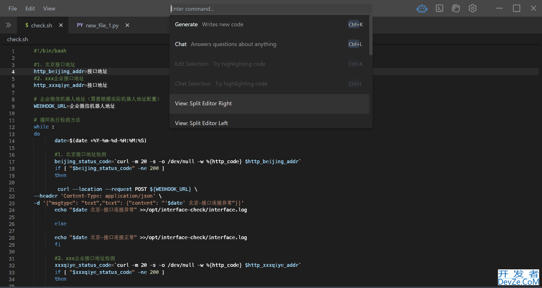Click the Ctrl+K shortcut badge for Generate

click(355, 25)
